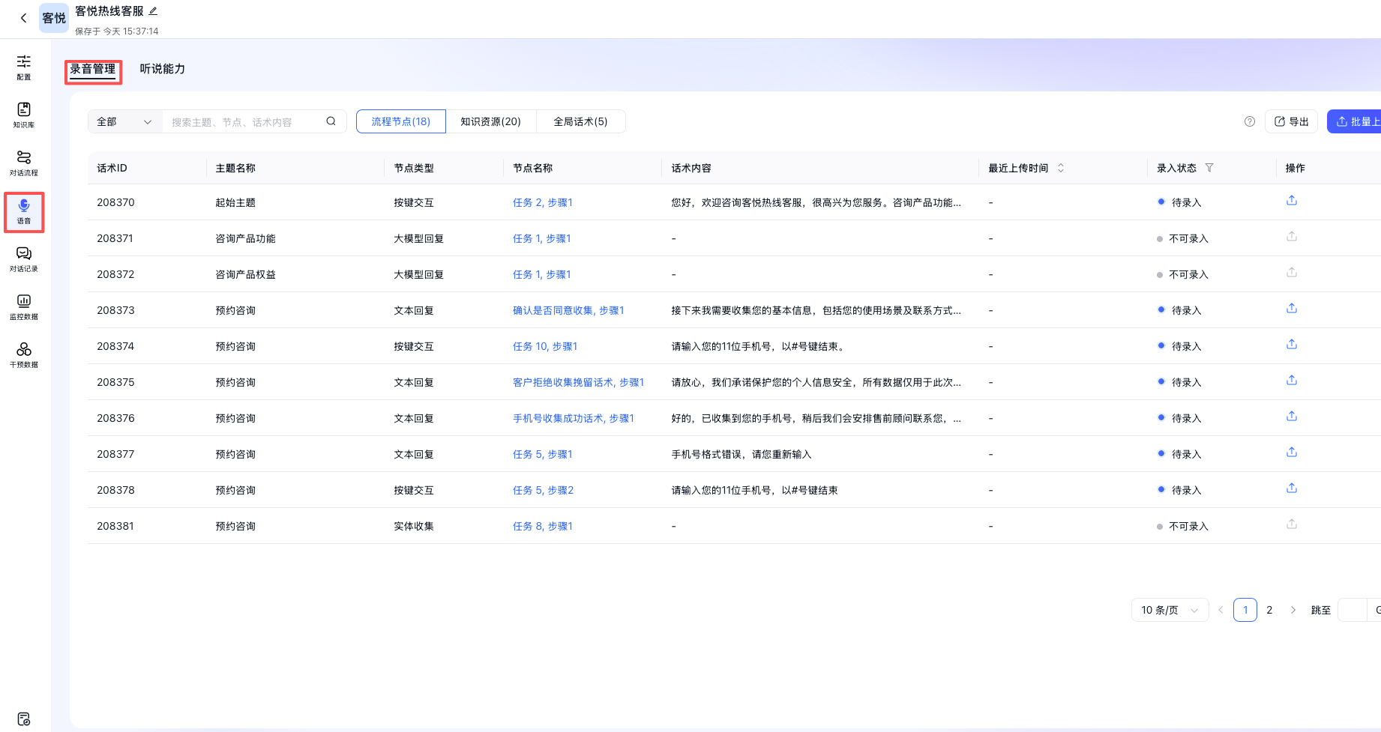Select the 对话流程 sidebar icon
The height and width of the screenshot is (732, 1381).
(x=24, y=163)
